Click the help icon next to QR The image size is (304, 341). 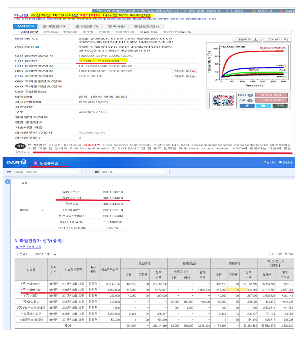[x=250, y=101]
